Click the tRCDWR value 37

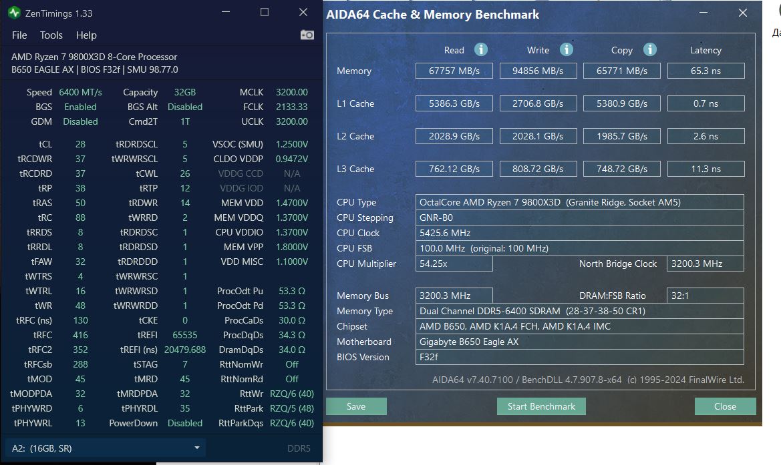pos(80,159)
